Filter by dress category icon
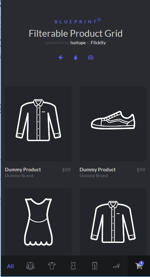Image resolution: width=150 pixels, height=277 pixels. click(73, 266)
